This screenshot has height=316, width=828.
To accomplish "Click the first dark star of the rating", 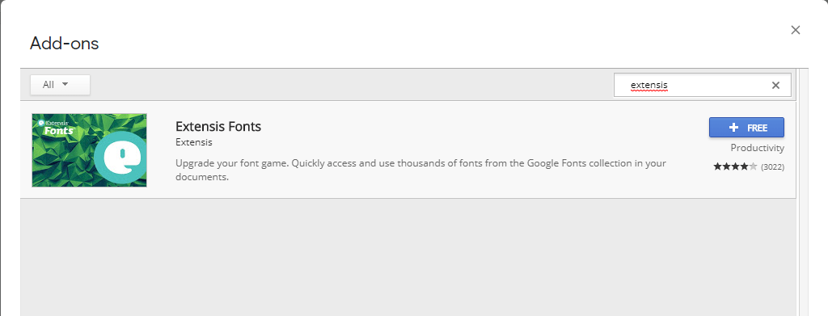I will (717, 166).
